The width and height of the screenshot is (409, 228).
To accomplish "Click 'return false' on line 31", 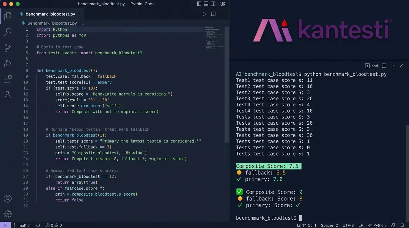I will 69,200.
